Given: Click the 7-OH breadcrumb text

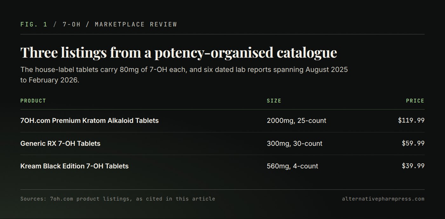Looking at the screenshot, I should (72, 25).
